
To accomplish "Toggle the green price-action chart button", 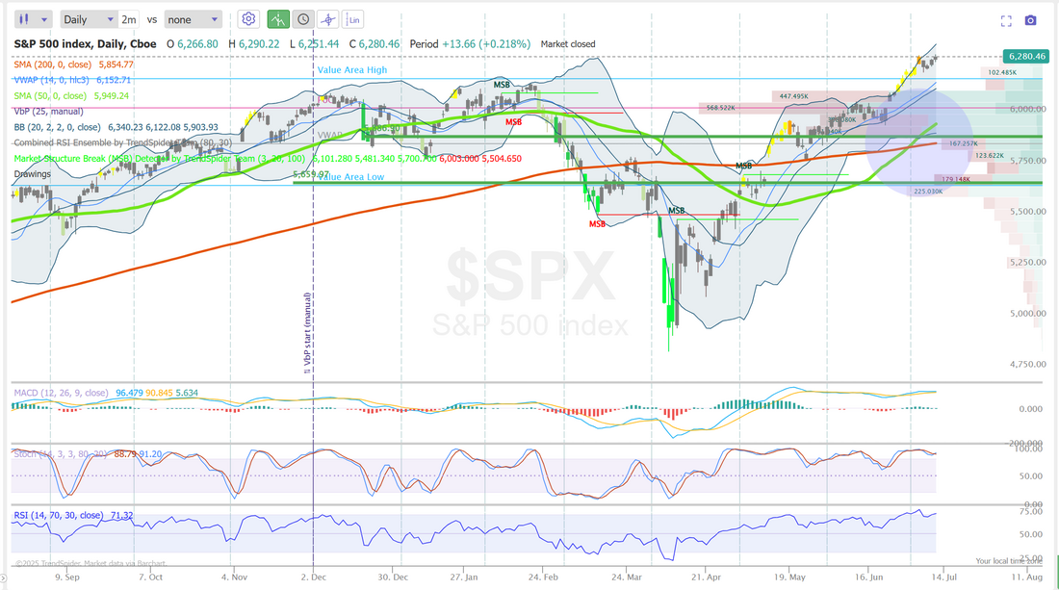I will tap(278, 19).
